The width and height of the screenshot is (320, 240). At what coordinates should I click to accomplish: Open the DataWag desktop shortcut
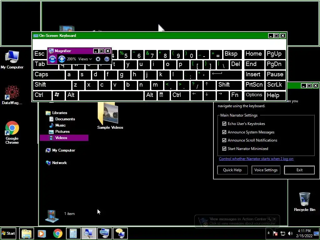click(12, 95)
